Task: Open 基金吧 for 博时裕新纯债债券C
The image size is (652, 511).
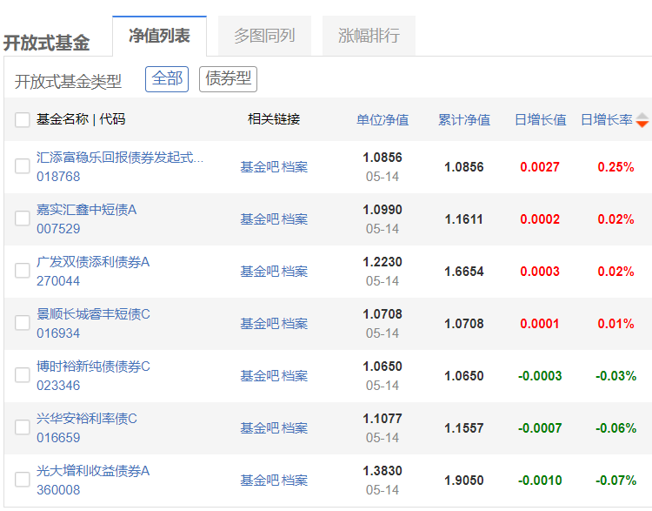Action: 260,376
